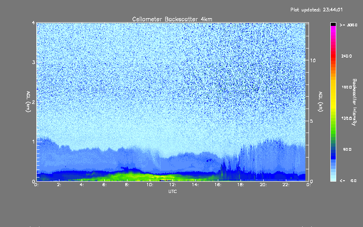363x227 pixels.
Task: Click the '<= 0.0' colorbar value
Action: (348, 181)
